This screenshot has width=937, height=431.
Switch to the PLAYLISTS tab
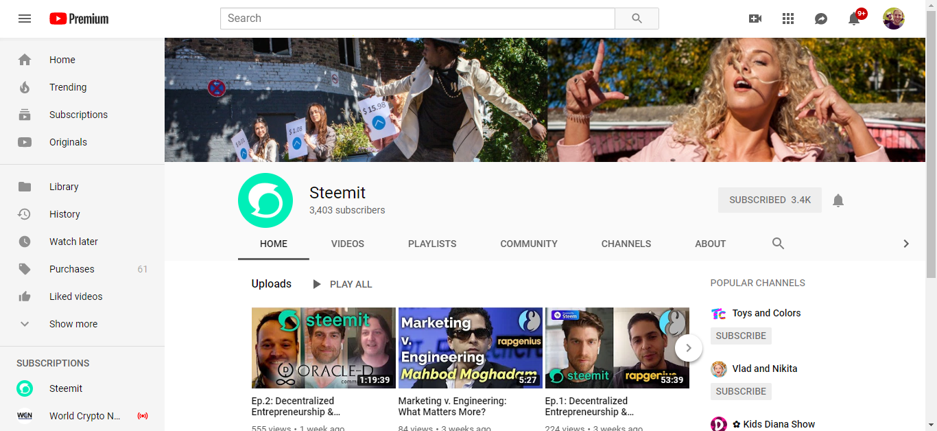pyautogui.click(x=432, y=244)
